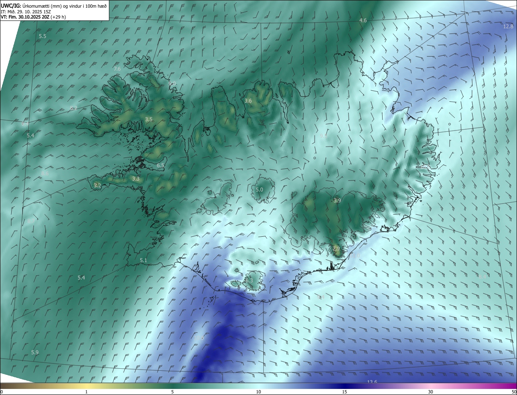Click the 12.8 precipitation value label
The height and width of the screenshot is (395, 517).
[x=508, y=27]
